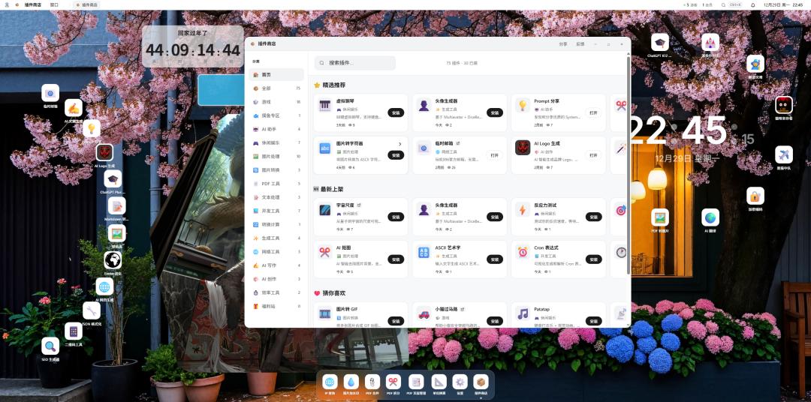This screenshot has width=811, height=402.
Task: Launch the SEO 生成器 desktop shortcut
Action: [50, 346]
